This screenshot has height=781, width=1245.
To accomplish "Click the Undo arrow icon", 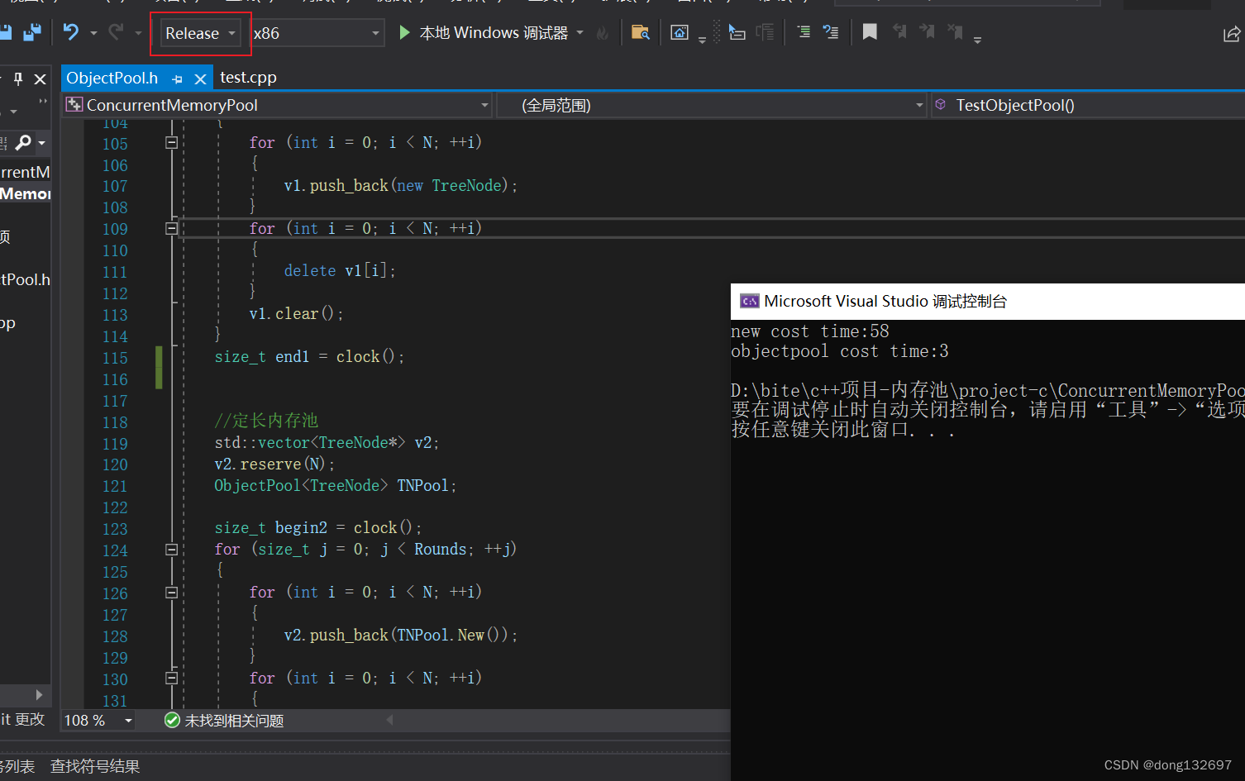I will click(x=71, y=32).
